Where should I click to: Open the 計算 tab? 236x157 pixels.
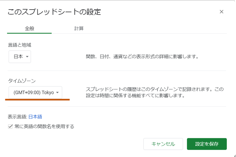point(79,28)
